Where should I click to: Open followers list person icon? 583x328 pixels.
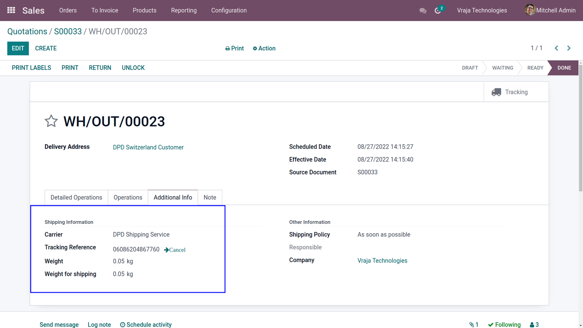click(x=534, y=324)
